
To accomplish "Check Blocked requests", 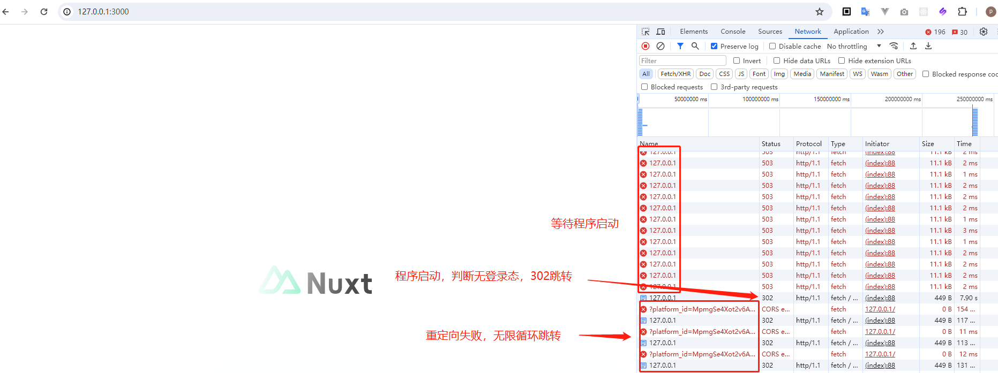I will click(644, 87).
